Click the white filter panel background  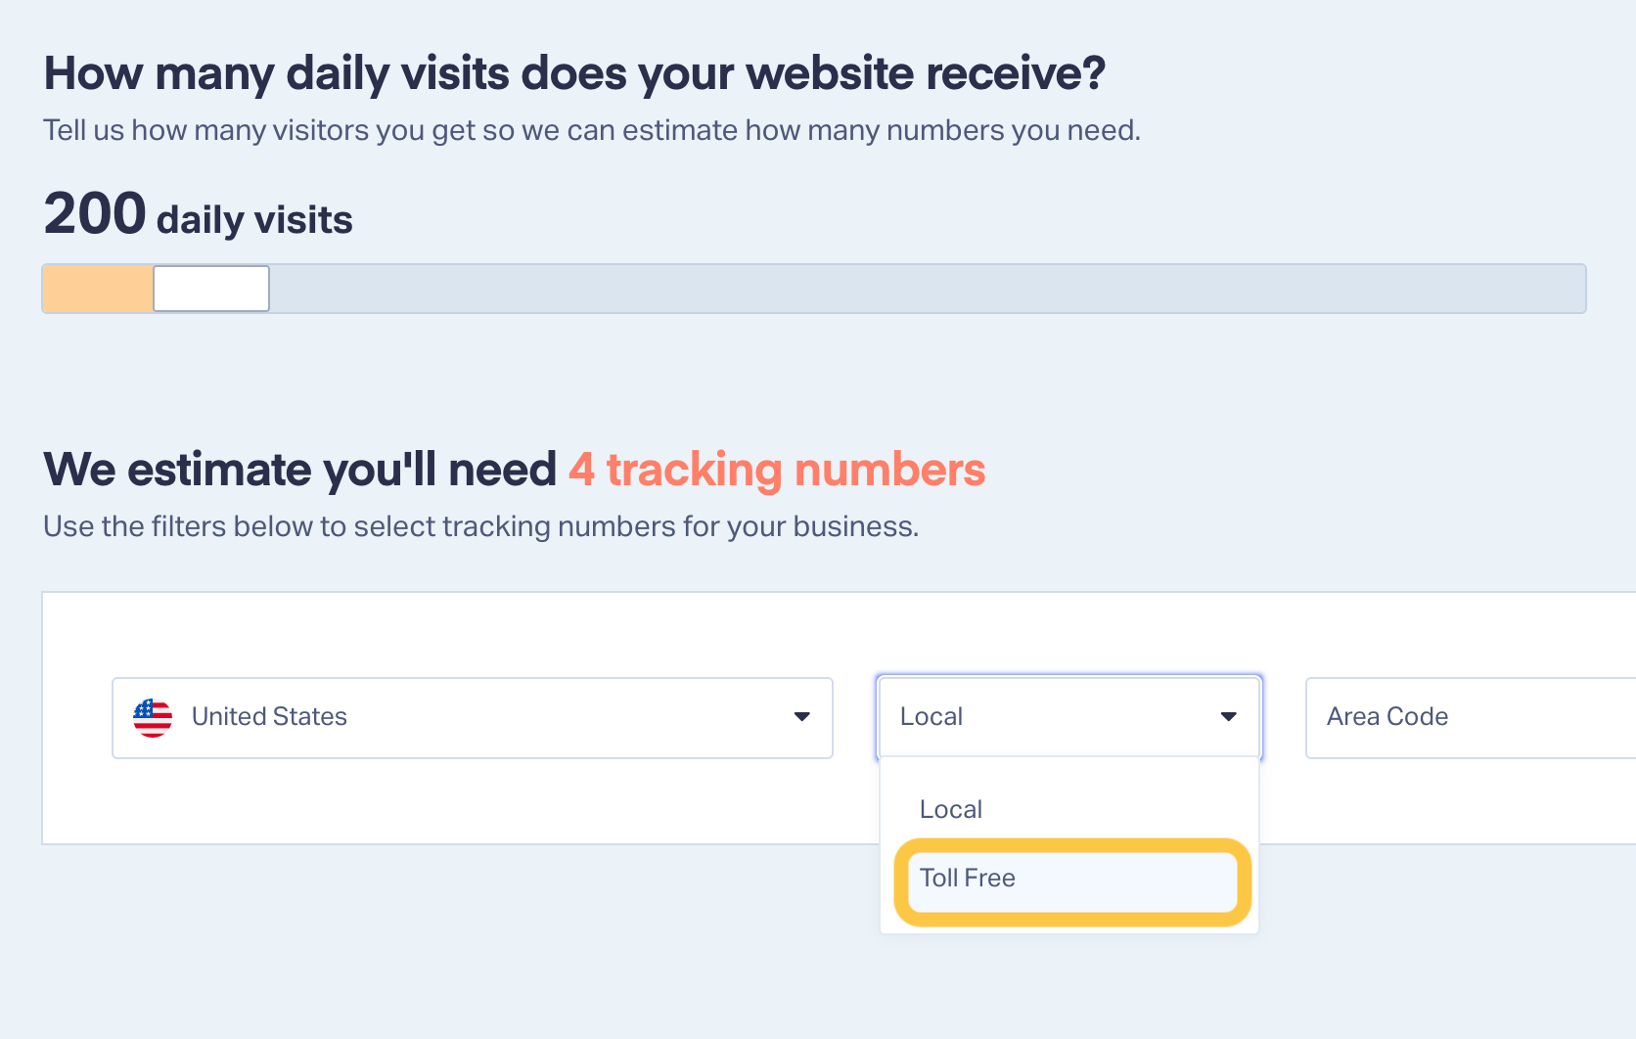click(460, 802)
